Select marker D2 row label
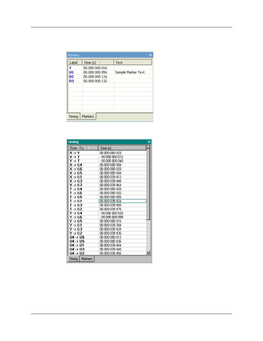 71,77
